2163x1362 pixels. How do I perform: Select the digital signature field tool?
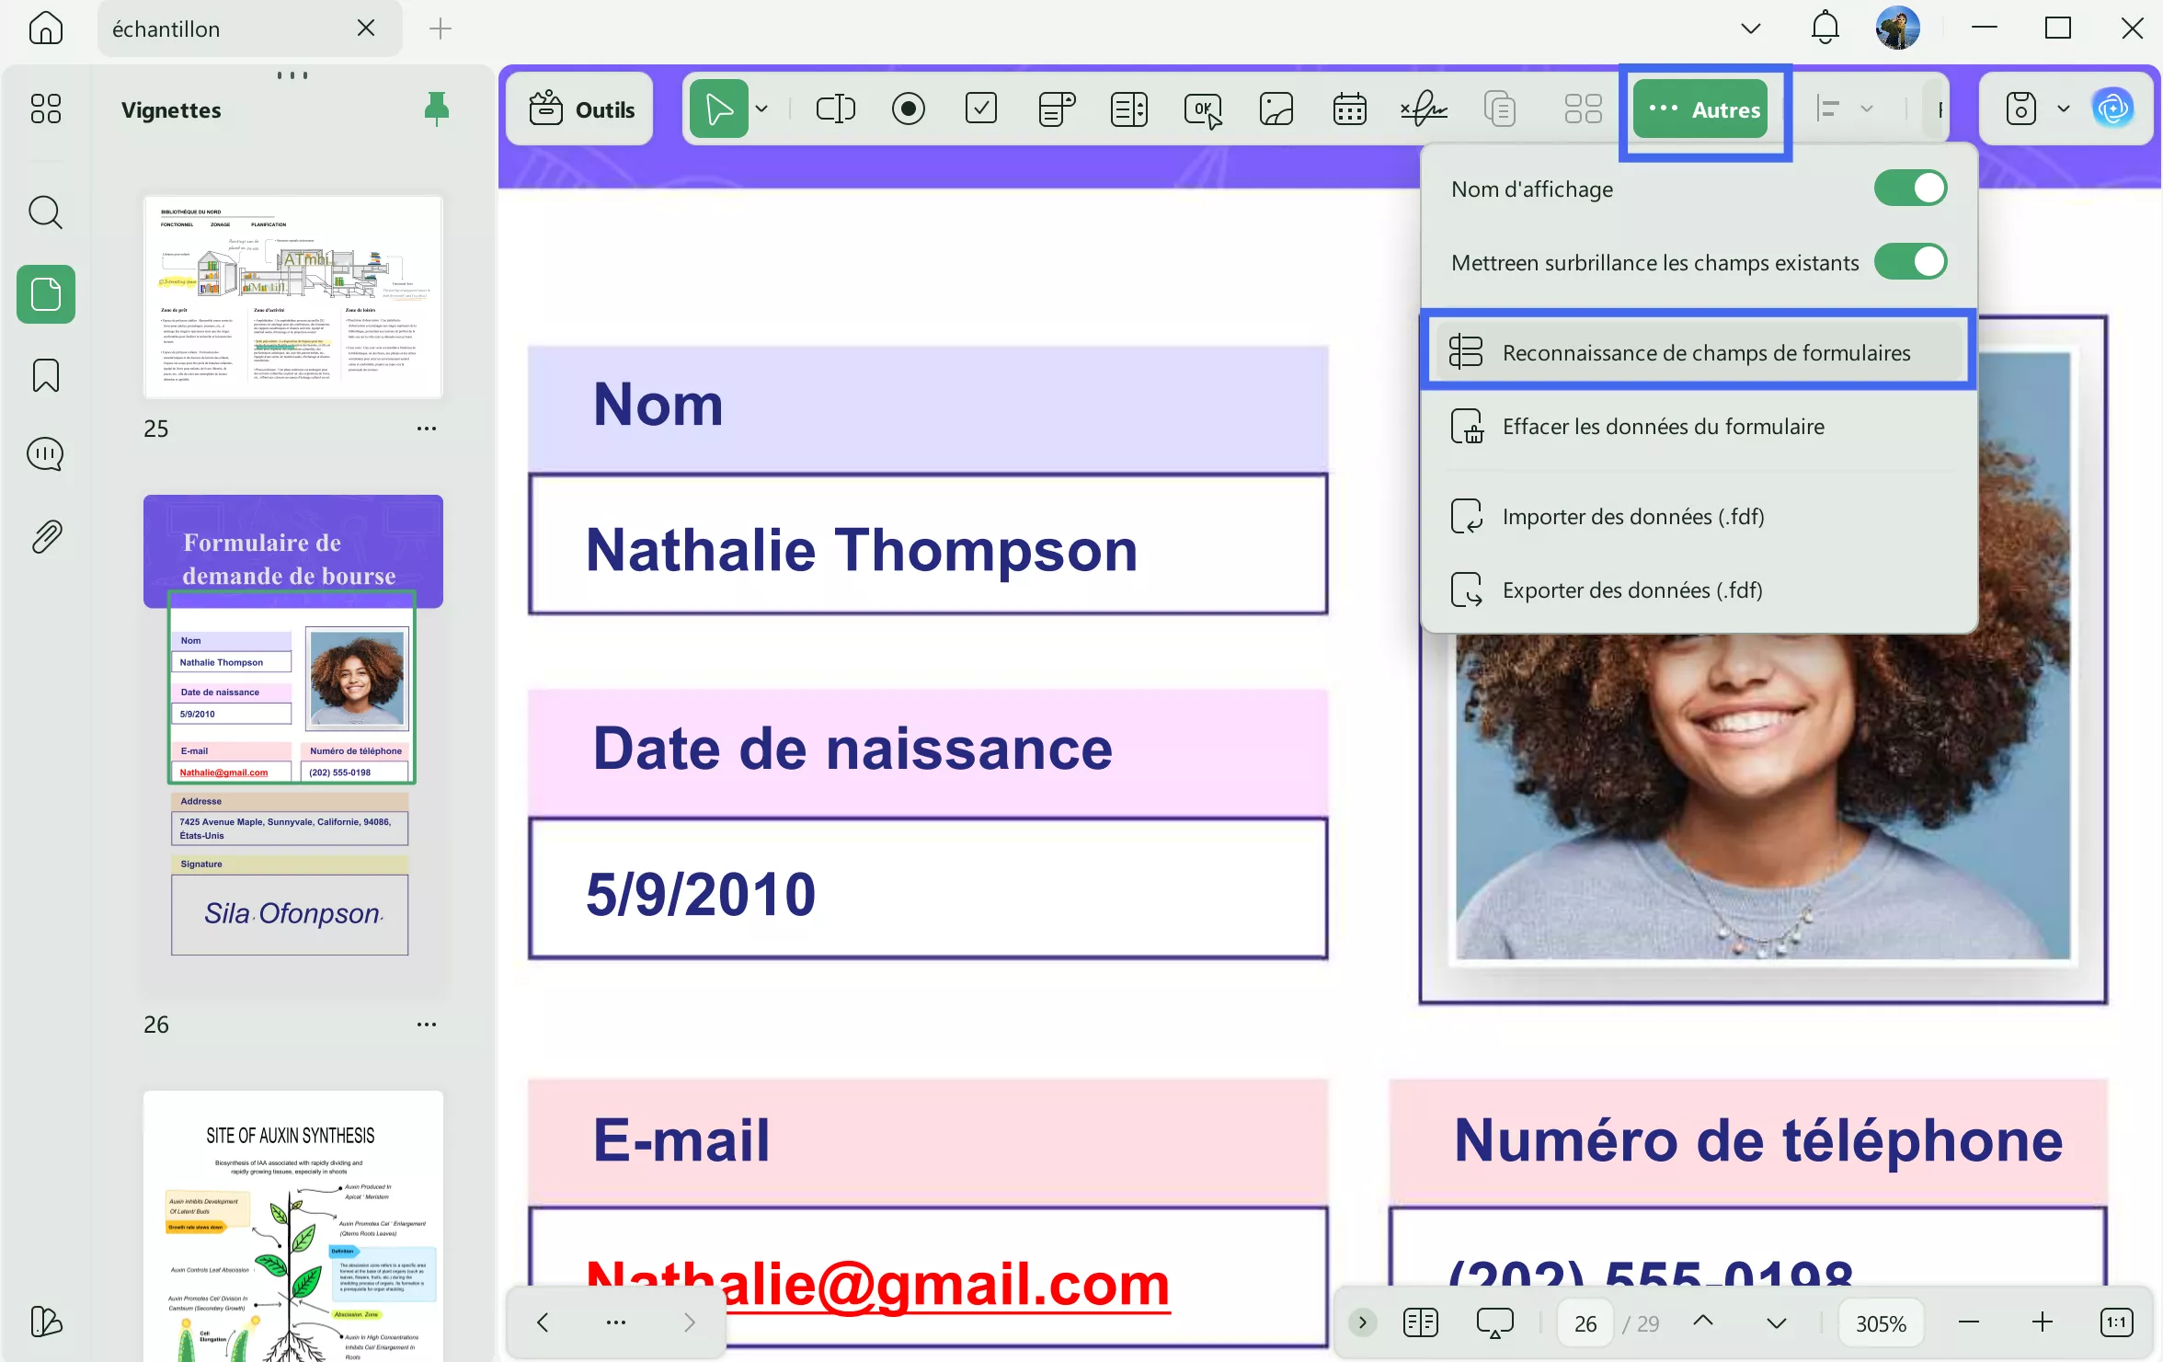1423,109
